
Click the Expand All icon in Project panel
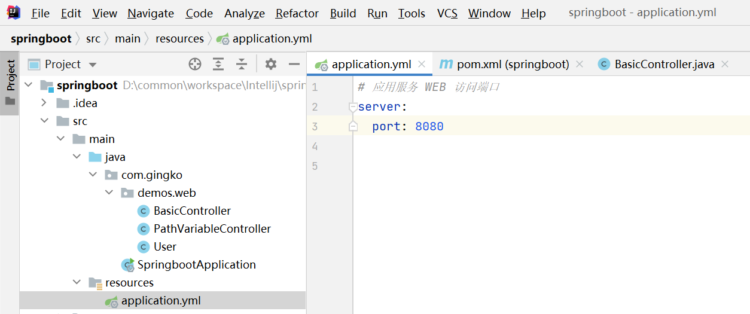(218, 64)
